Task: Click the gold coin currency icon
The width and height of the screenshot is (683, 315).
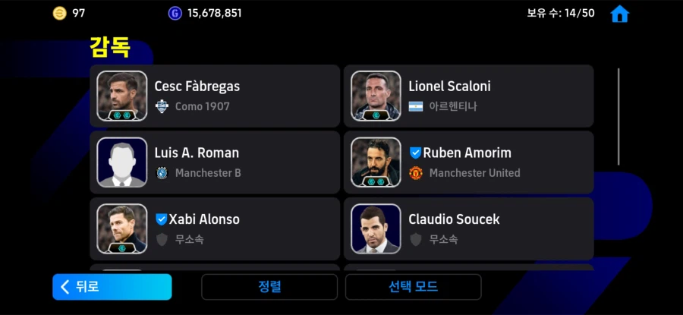Action: [x=60, y=13]
